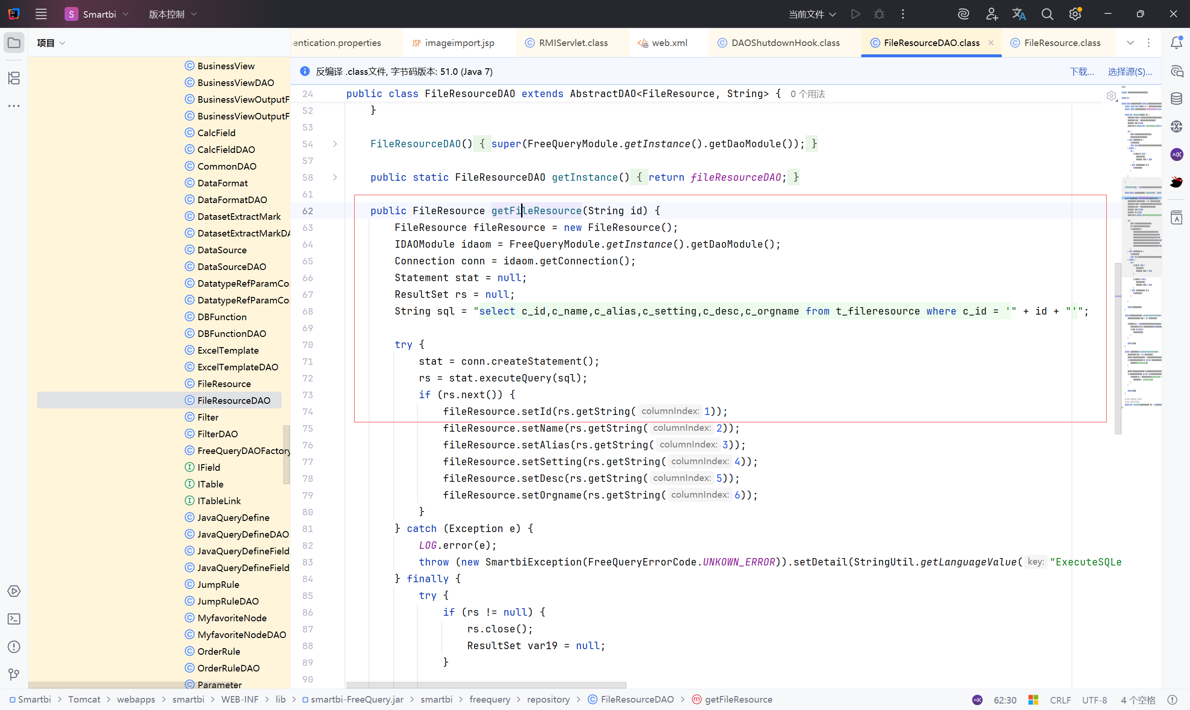The image size is (1190, 710).
Task: Click the 选择源(S)... link
Action: 1130,71
